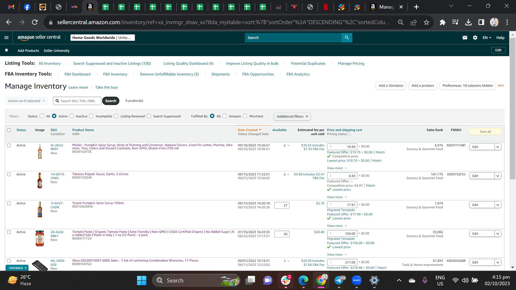The height and width of the screenshot is (290, 516).
Task: Open Windows Start menu
Action: (x=142, y=281)
